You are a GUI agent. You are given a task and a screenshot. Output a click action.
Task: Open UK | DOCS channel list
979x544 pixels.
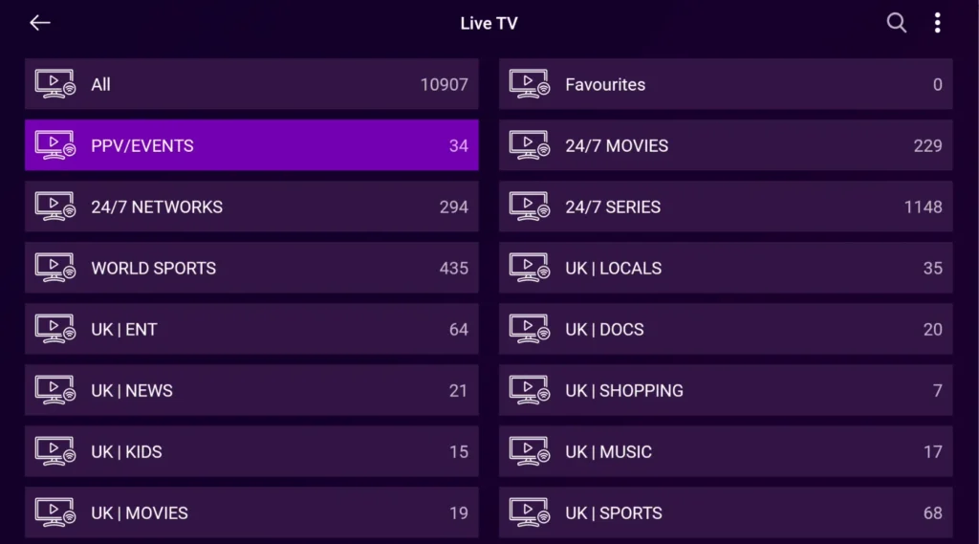pyautogui.click(x=726, y=329)
